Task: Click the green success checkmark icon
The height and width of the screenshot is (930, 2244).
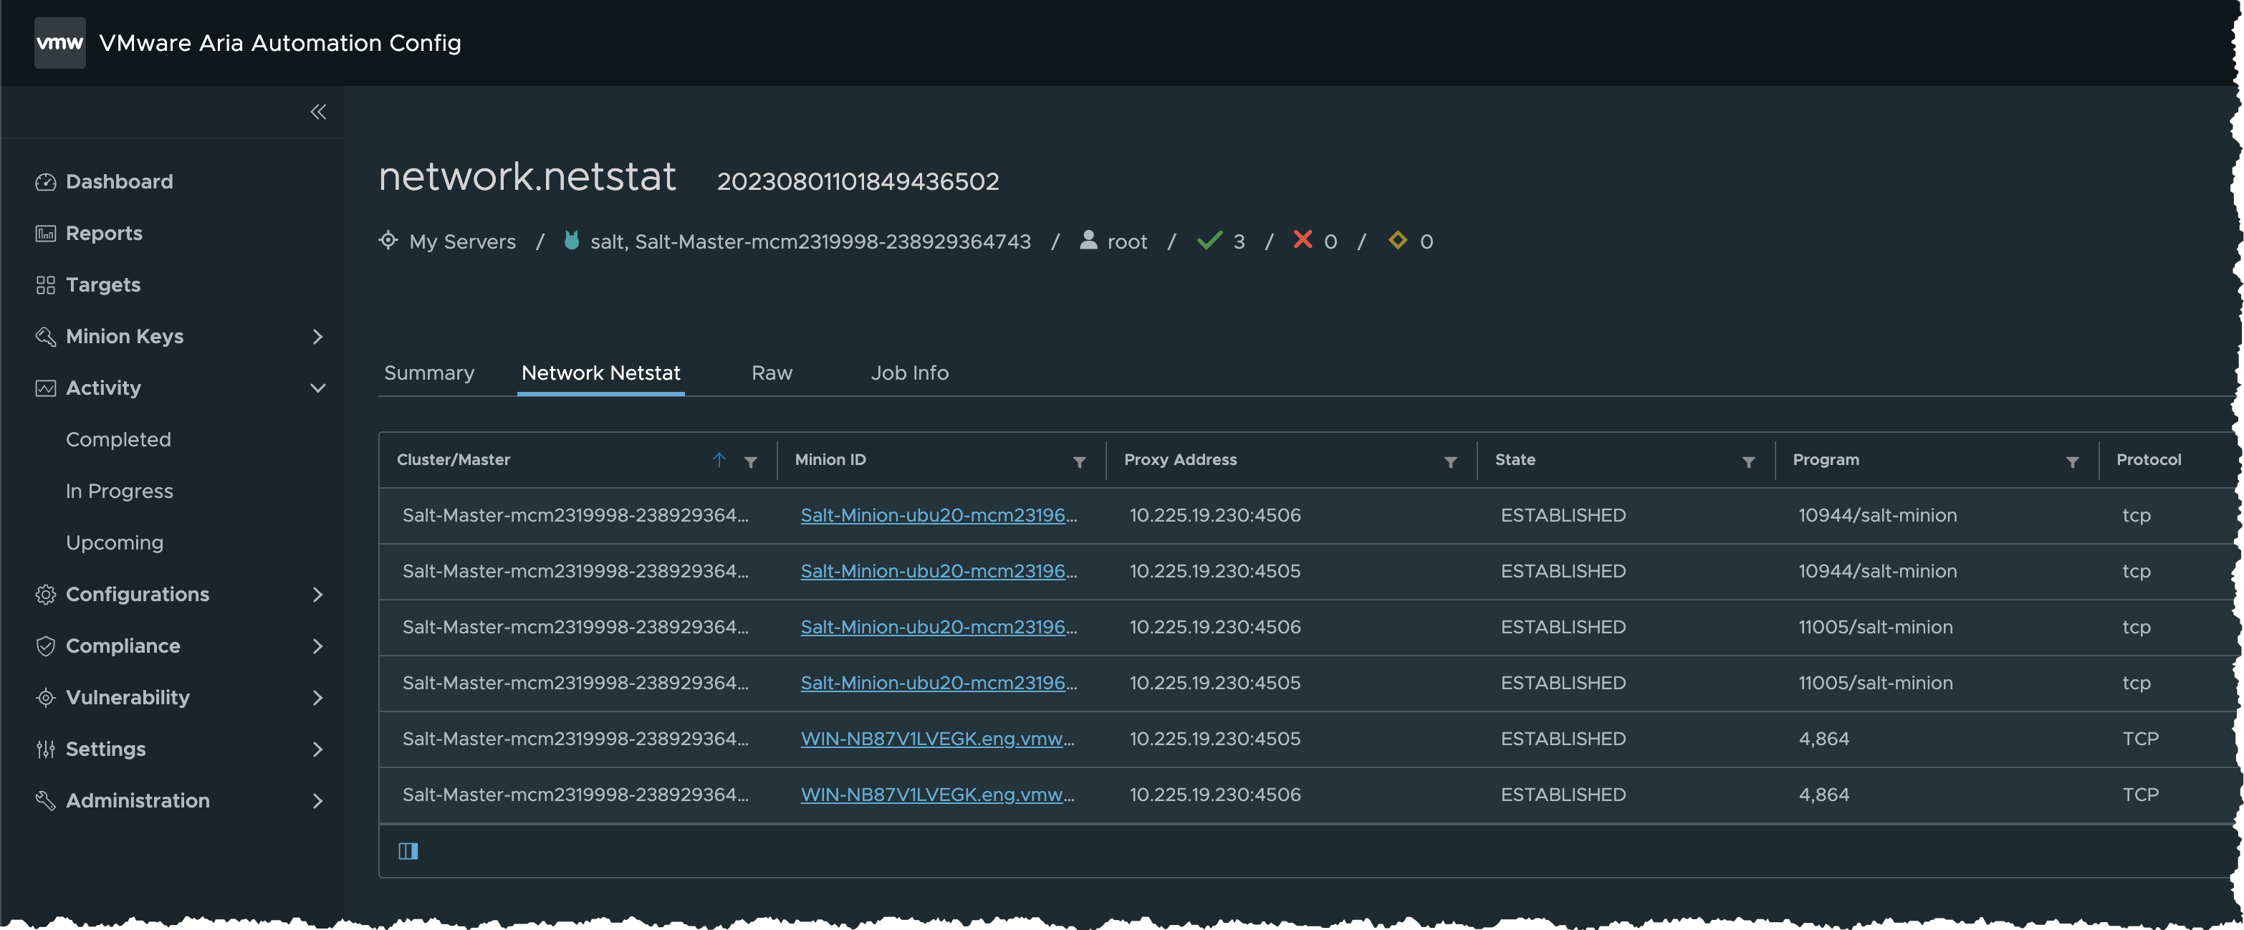Action: click(1209, 239)
